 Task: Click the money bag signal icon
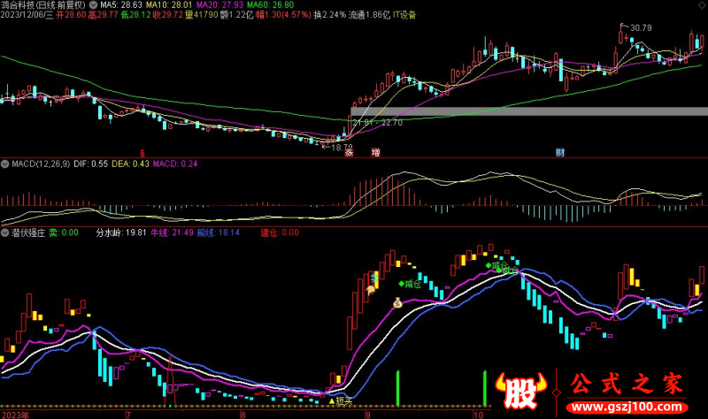click(x=397, y=302)
